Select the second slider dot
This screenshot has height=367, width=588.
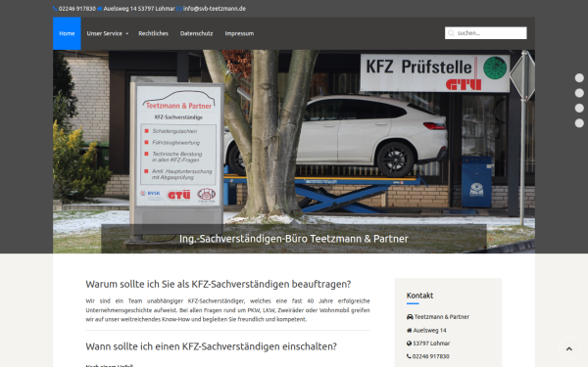click(579, 93)
